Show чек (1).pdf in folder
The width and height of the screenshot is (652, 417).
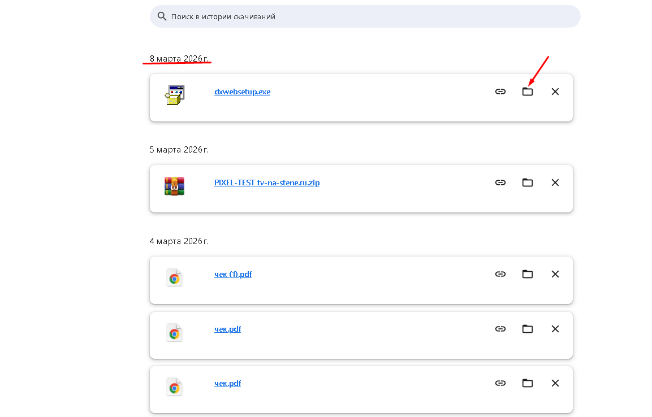click(528, 274)
